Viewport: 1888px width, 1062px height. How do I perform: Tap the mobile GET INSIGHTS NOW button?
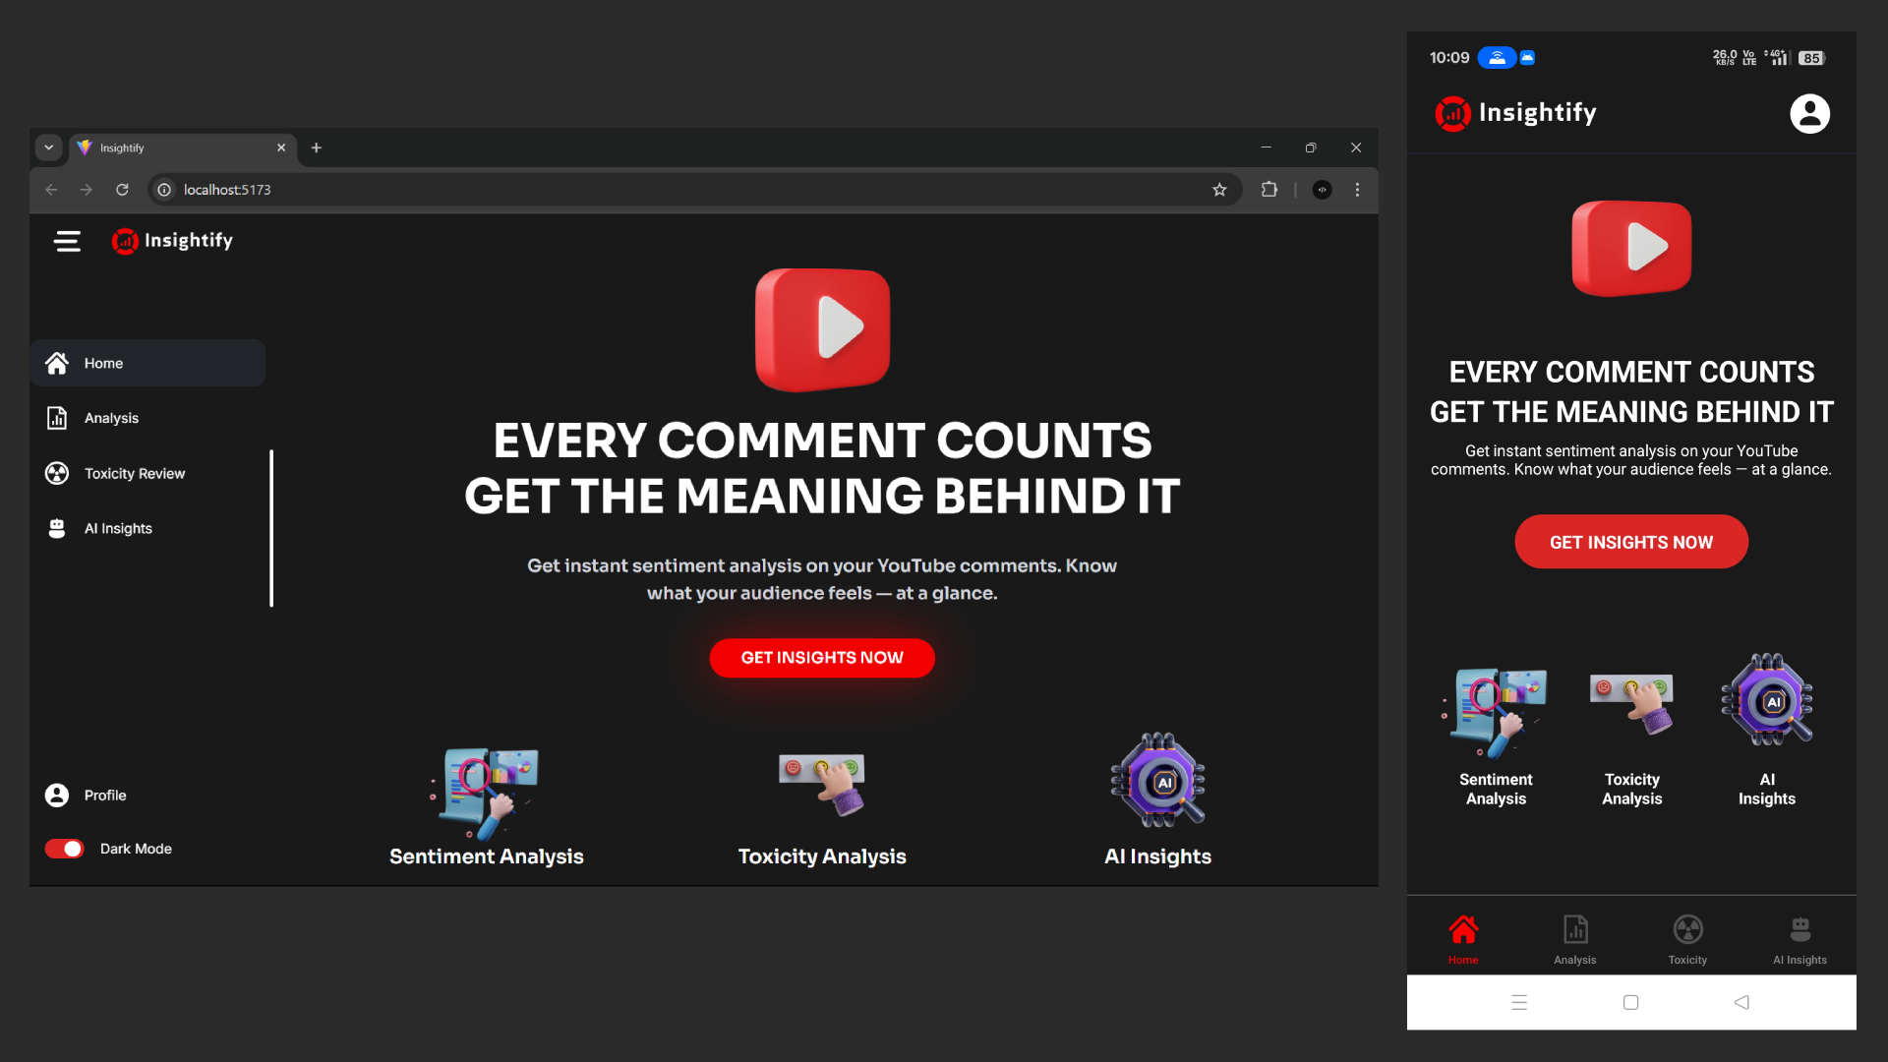(1631, 542)
